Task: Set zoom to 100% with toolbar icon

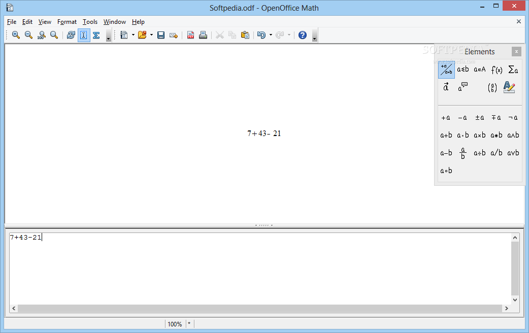Action: click(42, 35)
